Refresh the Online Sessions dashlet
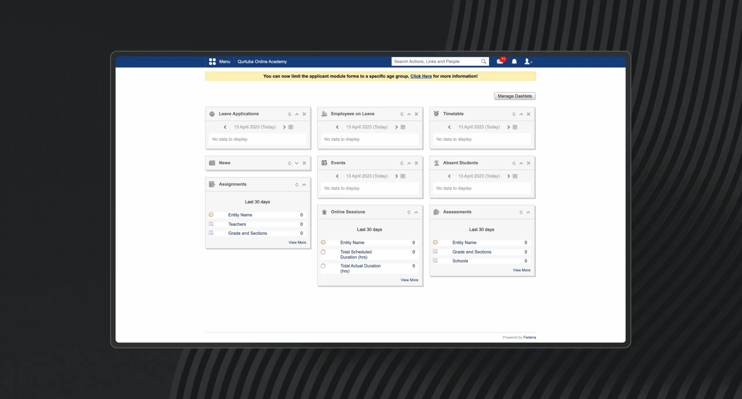This screenshot has width=742, height=399. point(409,212)
